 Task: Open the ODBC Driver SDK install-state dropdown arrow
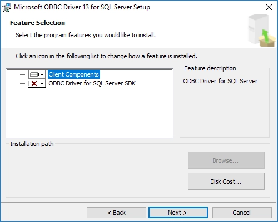pos(42,83)
